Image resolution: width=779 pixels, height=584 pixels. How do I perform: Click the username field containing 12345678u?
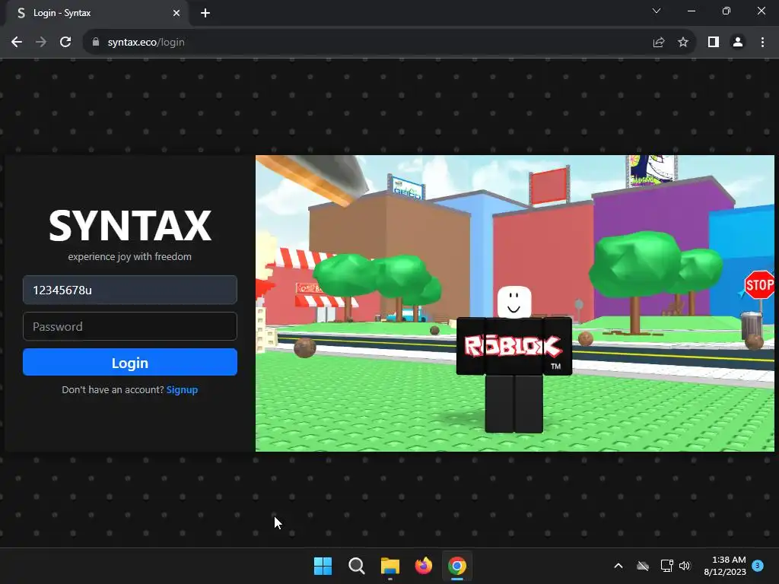[x=129, y=290]
